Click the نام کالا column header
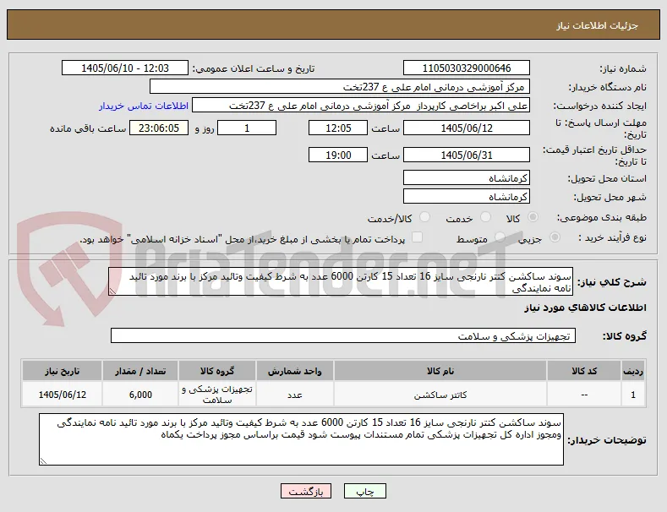The image size is (667, 512). (x=440, y=371)
